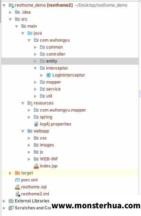
Task: Click the resthome2.iml file icon
Action: pos(18,194)
